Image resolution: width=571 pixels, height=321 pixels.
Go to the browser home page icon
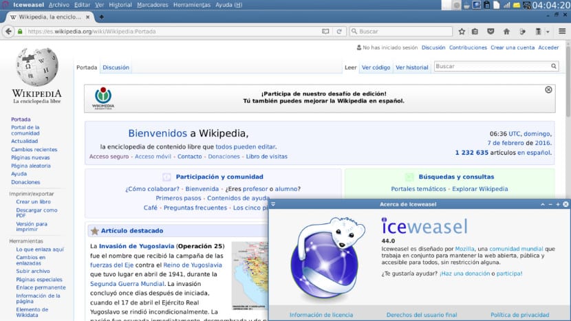pos(506,32)
